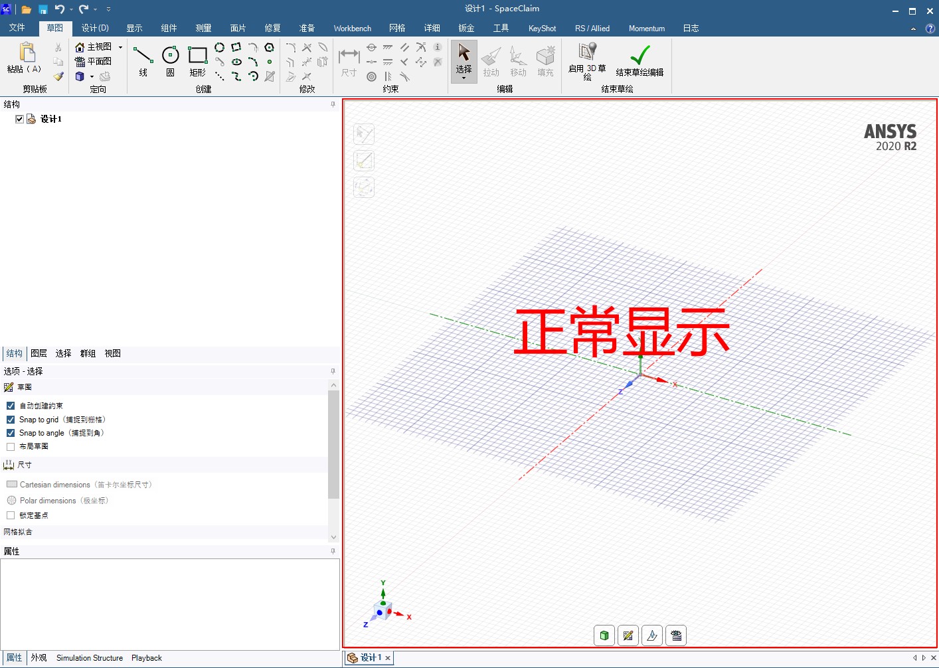This screenshot has width=939, height=668.
Task: Toggle Snap to grid checkbox
Action: [11, 420]
